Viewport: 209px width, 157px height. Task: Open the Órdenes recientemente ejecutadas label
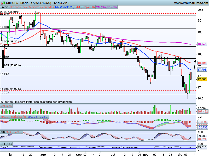(32, 7)
